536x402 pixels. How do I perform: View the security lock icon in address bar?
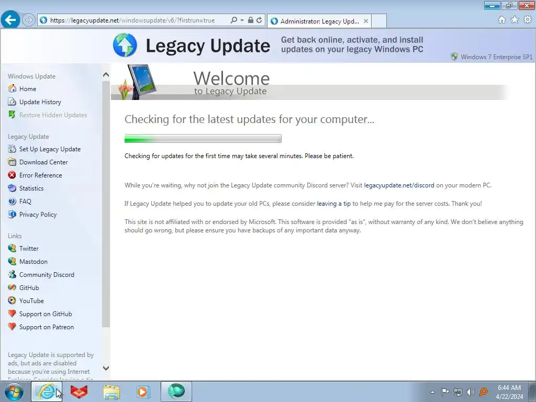[251, 20]
